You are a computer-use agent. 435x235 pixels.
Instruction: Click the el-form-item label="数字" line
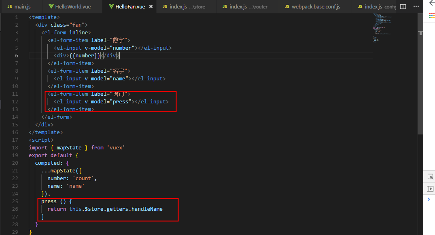89,40
